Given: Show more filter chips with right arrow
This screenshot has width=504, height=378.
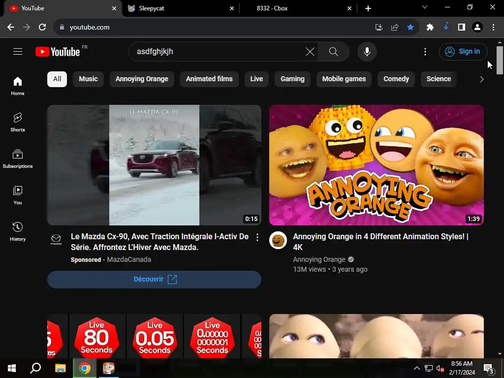Looking at the screenshot, I should (481, 79).
